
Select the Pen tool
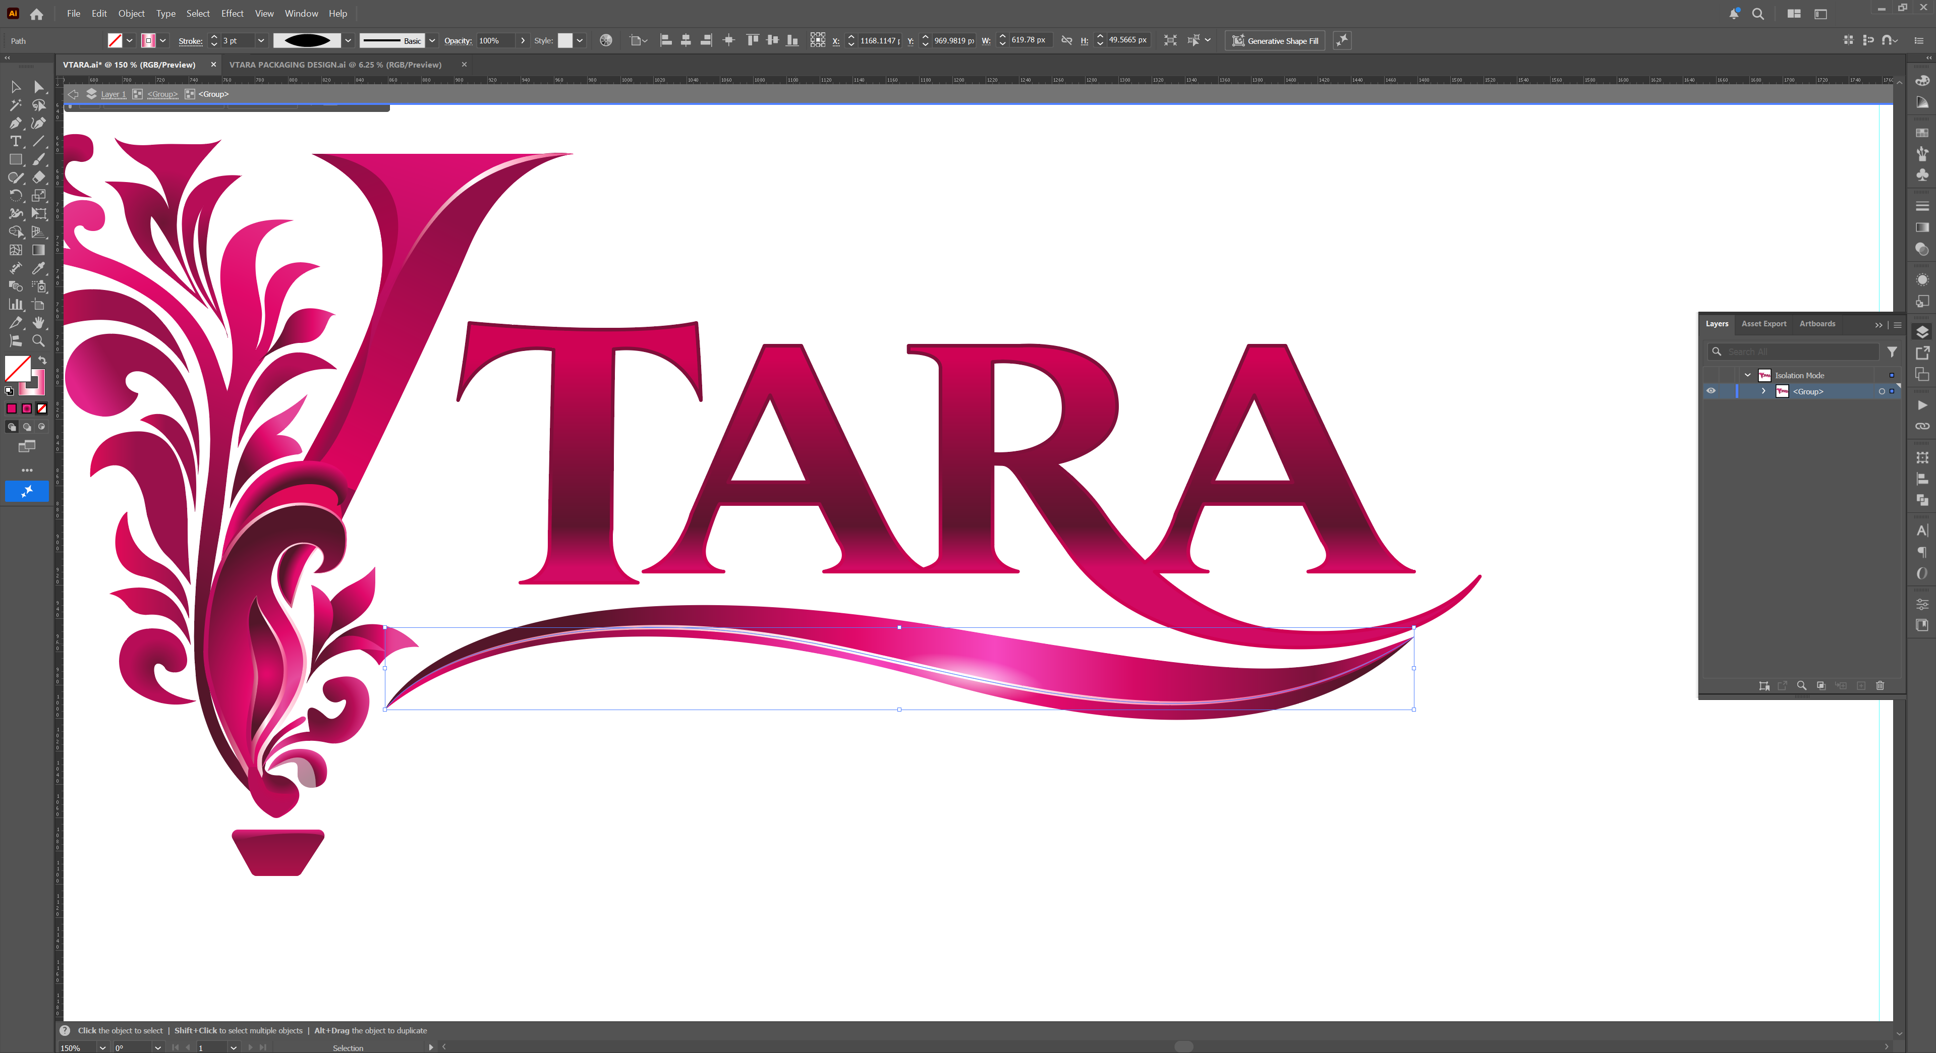pos(15,123)
